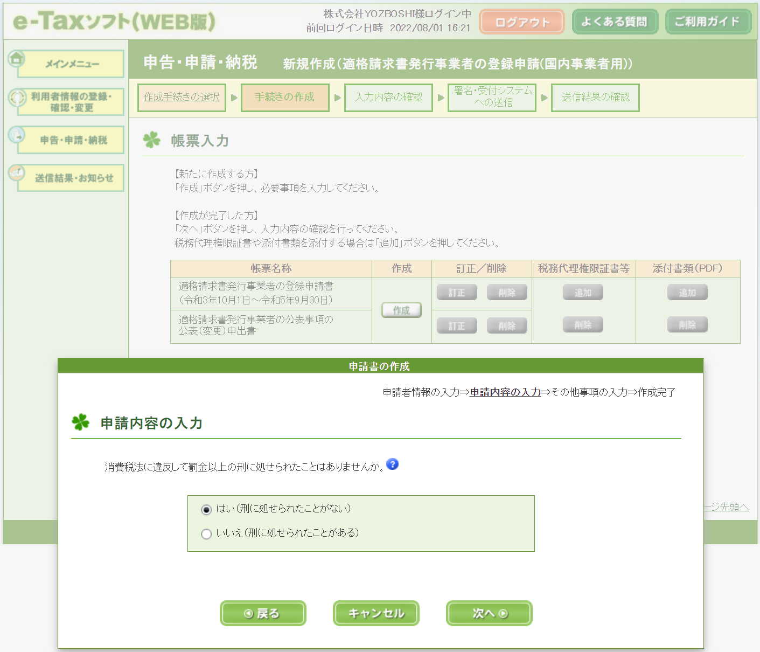Select the 入力内容の確認 step
760x652 pixels.
click(388, 98)
